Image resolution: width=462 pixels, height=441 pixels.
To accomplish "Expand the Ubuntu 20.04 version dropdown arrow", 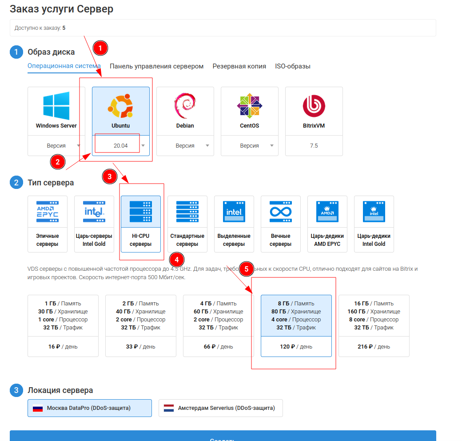I will 143,146.
